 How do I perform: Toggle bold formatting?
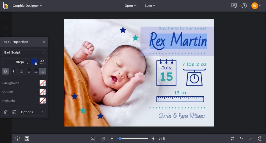pyautogui.click(x=6, y=71)
